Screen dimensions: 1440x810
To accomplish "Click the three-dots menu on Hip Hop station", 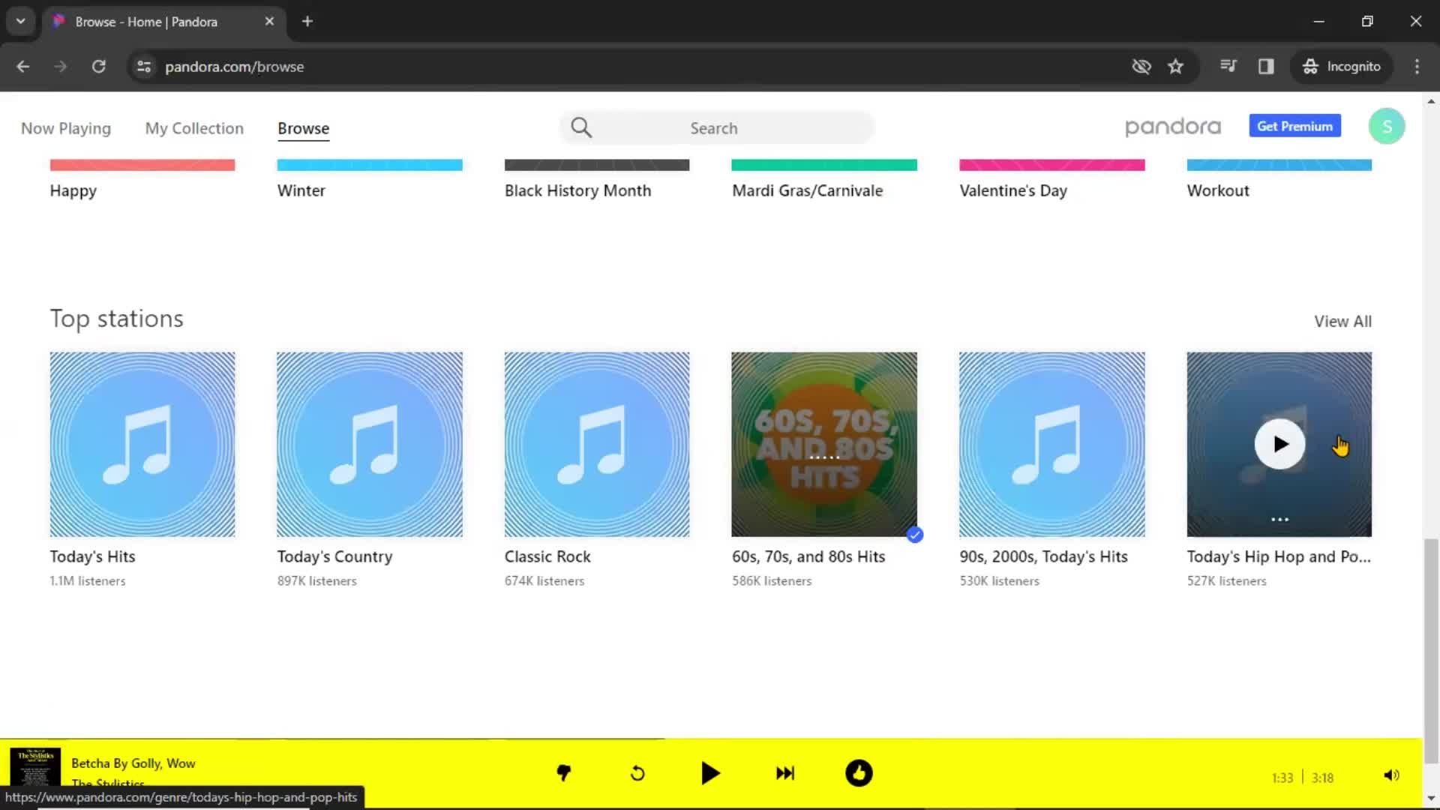I will pyautogui.click(x=1279, y=518).
